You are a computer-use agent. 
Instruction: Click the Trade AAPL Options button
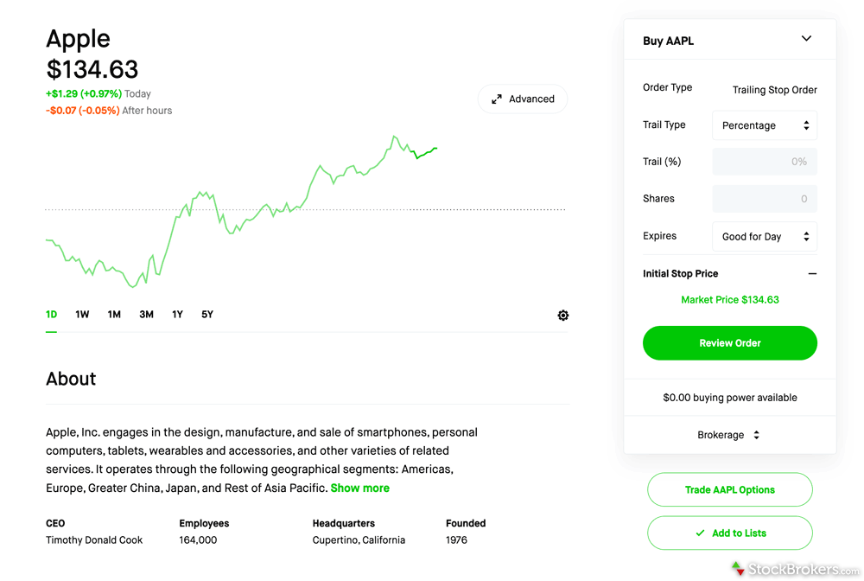point(729,489)
